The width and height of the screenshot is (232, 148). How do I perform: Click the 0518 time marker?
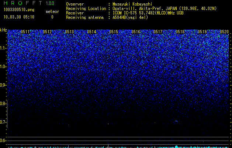(180, 32)
